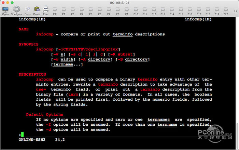Click the F2 function key button

pyautogui.click(x=64, y=11)
